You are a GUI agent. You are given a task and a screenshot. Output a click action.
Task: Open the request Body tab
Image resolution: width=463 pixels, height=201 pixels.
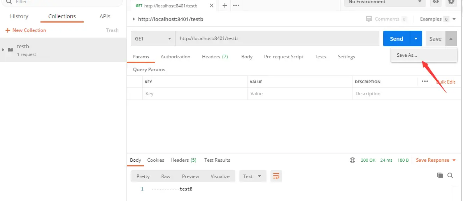click(x=247, y=57)
